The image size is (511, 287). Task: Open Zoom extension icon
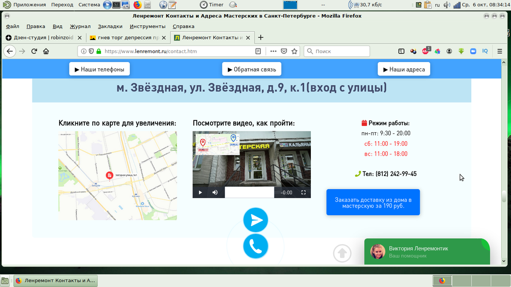(473, 51)
